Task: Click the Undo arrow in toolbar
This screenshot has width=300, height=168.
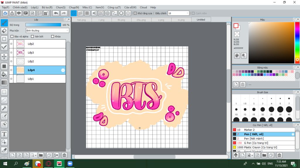Action: (x=56, y=13)
